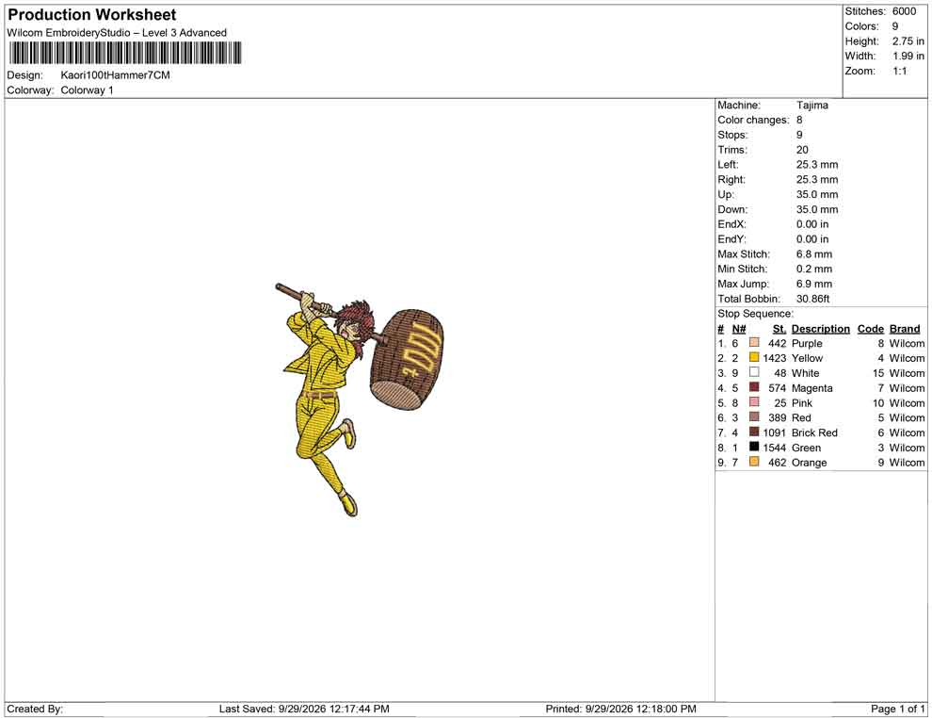This screenshot has width=932, height=718.
Task: Click the 'Magenta' description text
Action: click(x=811, y=388)
